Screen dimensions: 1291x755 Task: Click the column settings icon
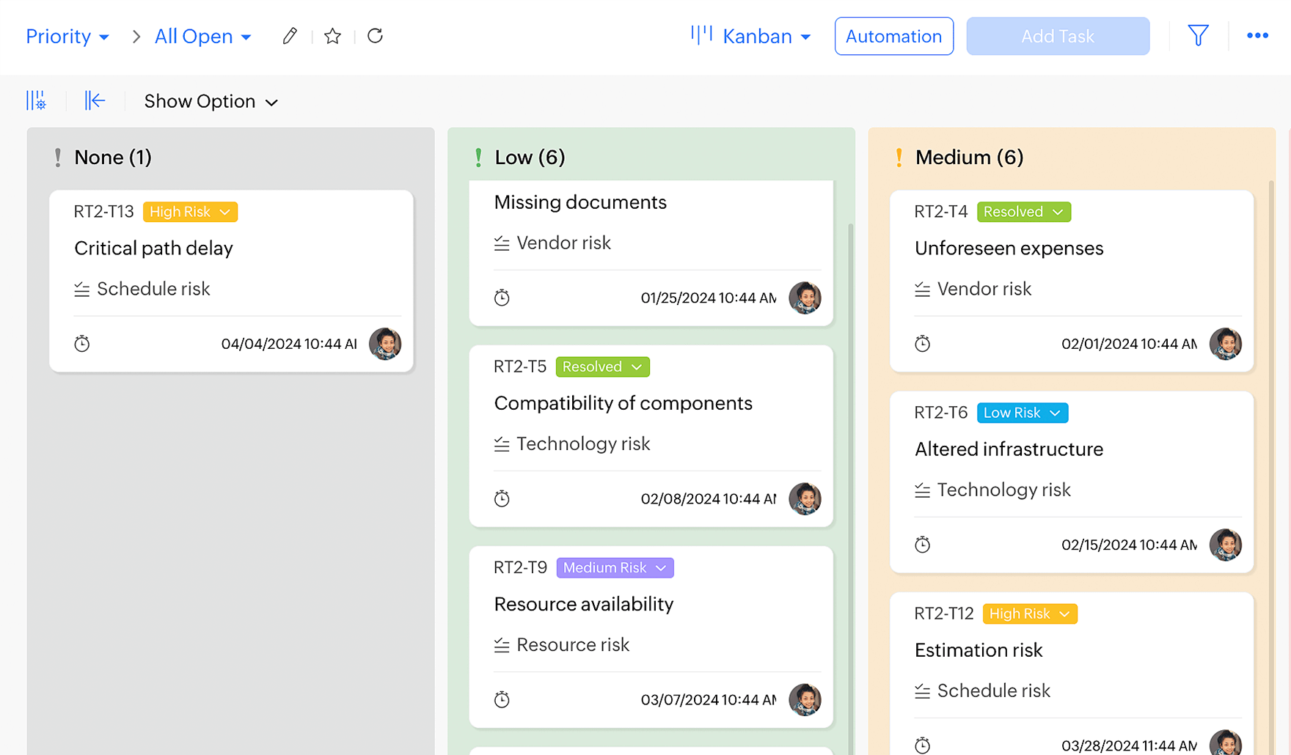tap(36, 100)
